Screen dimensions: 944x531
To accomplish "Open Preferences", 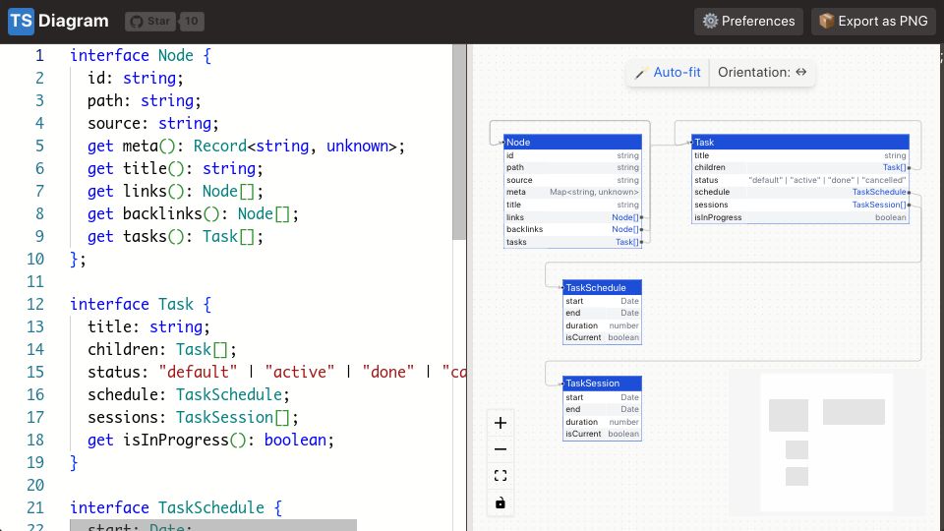I will 748,21.
